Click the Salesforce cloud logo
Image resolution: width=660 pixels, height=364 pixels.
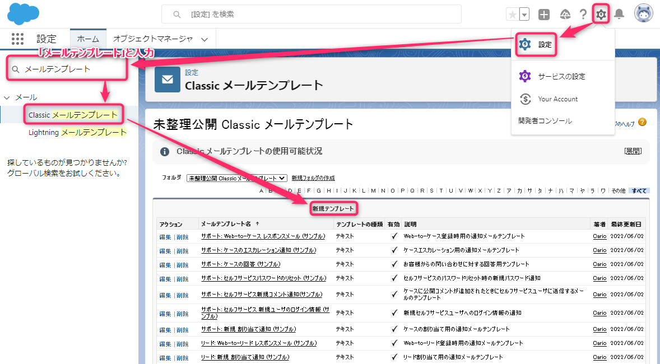(x=23, y=13)
